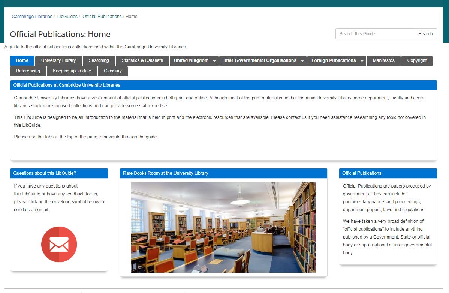Screen dimensions: 449x293
Task: Go to the Searching tab
Action: (99, 60)
